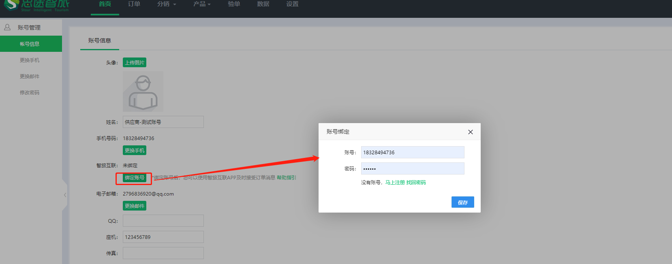The image size is (672, 264).
Task: Click the 找回密码 link
Action: click(x=416, y=183)
